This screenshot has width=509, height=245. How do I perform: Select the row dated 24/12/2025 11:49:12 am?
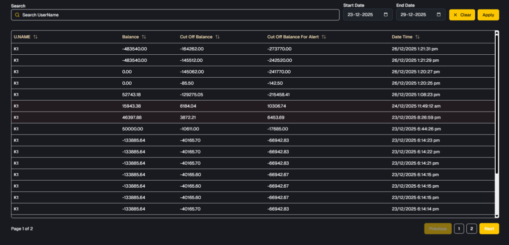pos(253,106)
